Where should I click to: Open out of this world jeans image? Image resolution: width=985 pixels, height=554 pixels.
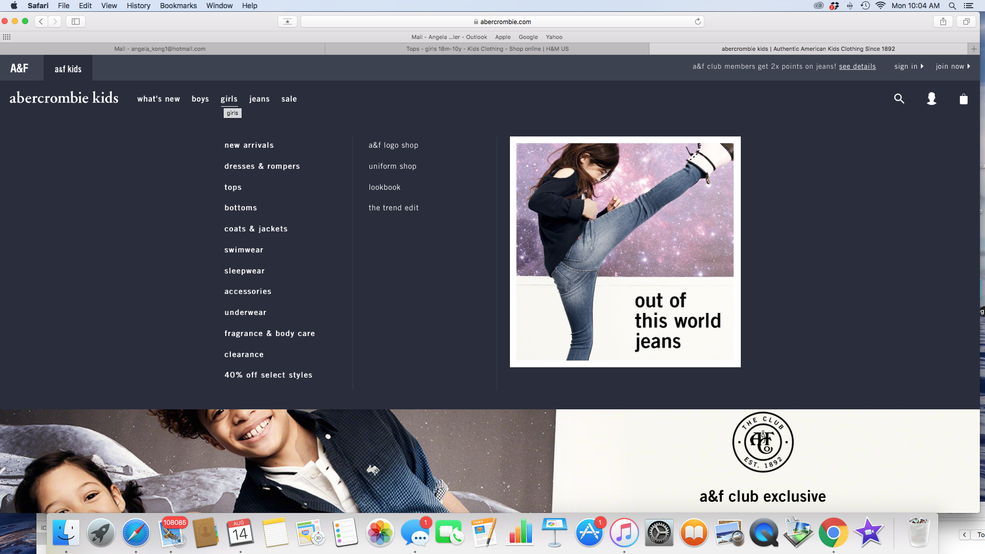click(x=625, y=251)
